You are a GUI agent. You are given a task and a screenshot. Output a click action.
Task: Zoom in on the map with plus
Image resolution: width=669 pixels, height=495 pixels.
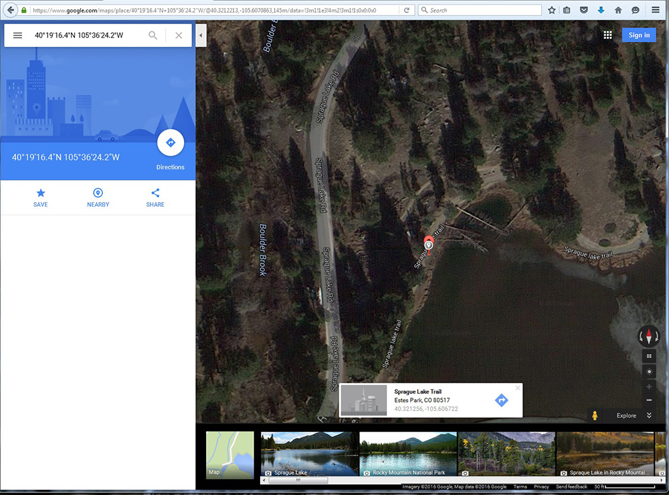point(648,387)
